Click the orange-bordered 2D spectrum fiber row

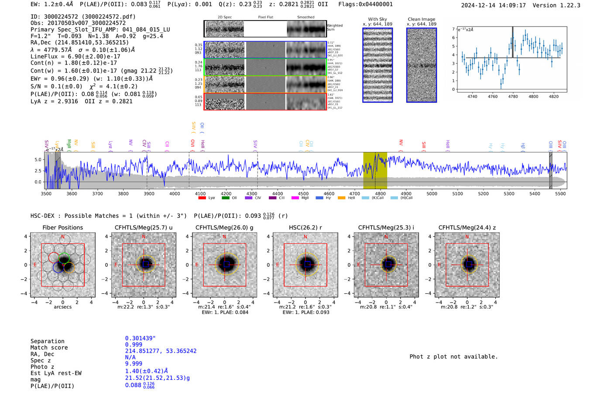click(x=265, y=84)
